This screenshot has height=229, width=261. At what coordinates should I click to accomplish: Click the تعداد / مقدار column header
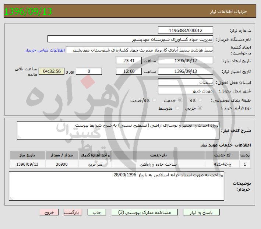point(62,155)
